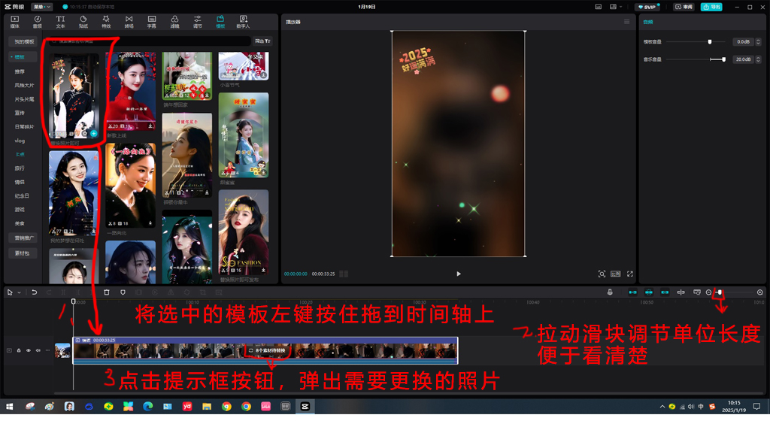Select the 甜蜜蜜 green template thumbnail
Viewport: 770px width, 433px height.
click(244, 135)
